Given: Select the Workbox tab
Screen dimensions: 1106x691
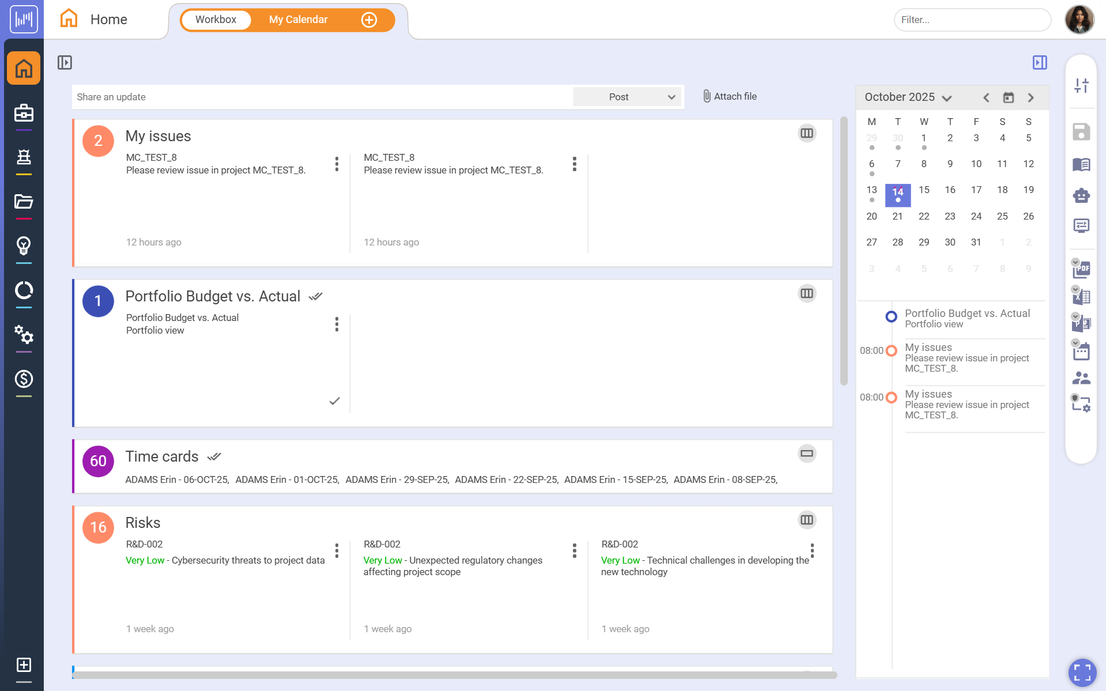Looking at the screenshot, I should pos(216,19).
